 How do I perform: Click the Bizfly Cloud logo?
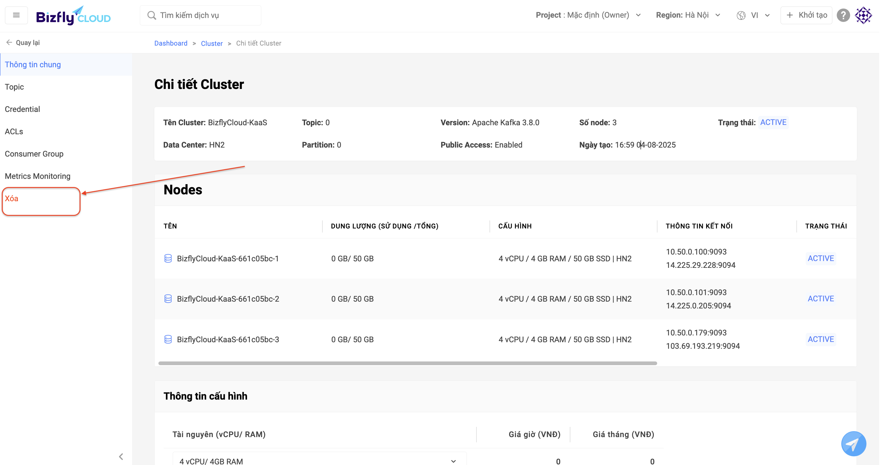73,15
